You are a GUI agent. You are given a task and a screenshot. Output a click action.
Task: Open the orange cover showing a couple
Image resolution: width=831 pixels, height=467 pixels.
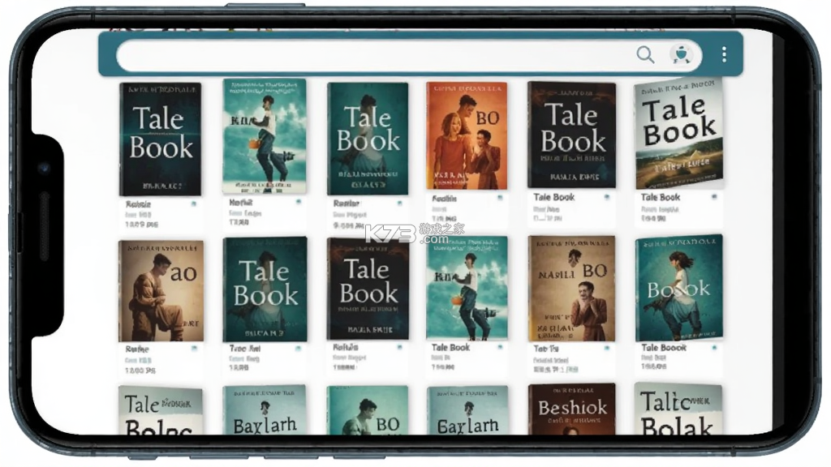tap(467, 135)
